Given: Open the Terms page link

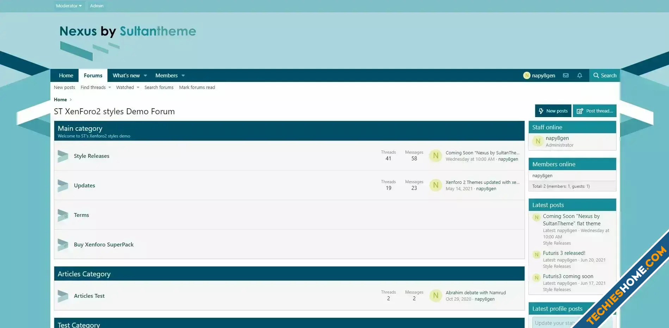Looking at the screenshot, I should [x=81, y=215].
